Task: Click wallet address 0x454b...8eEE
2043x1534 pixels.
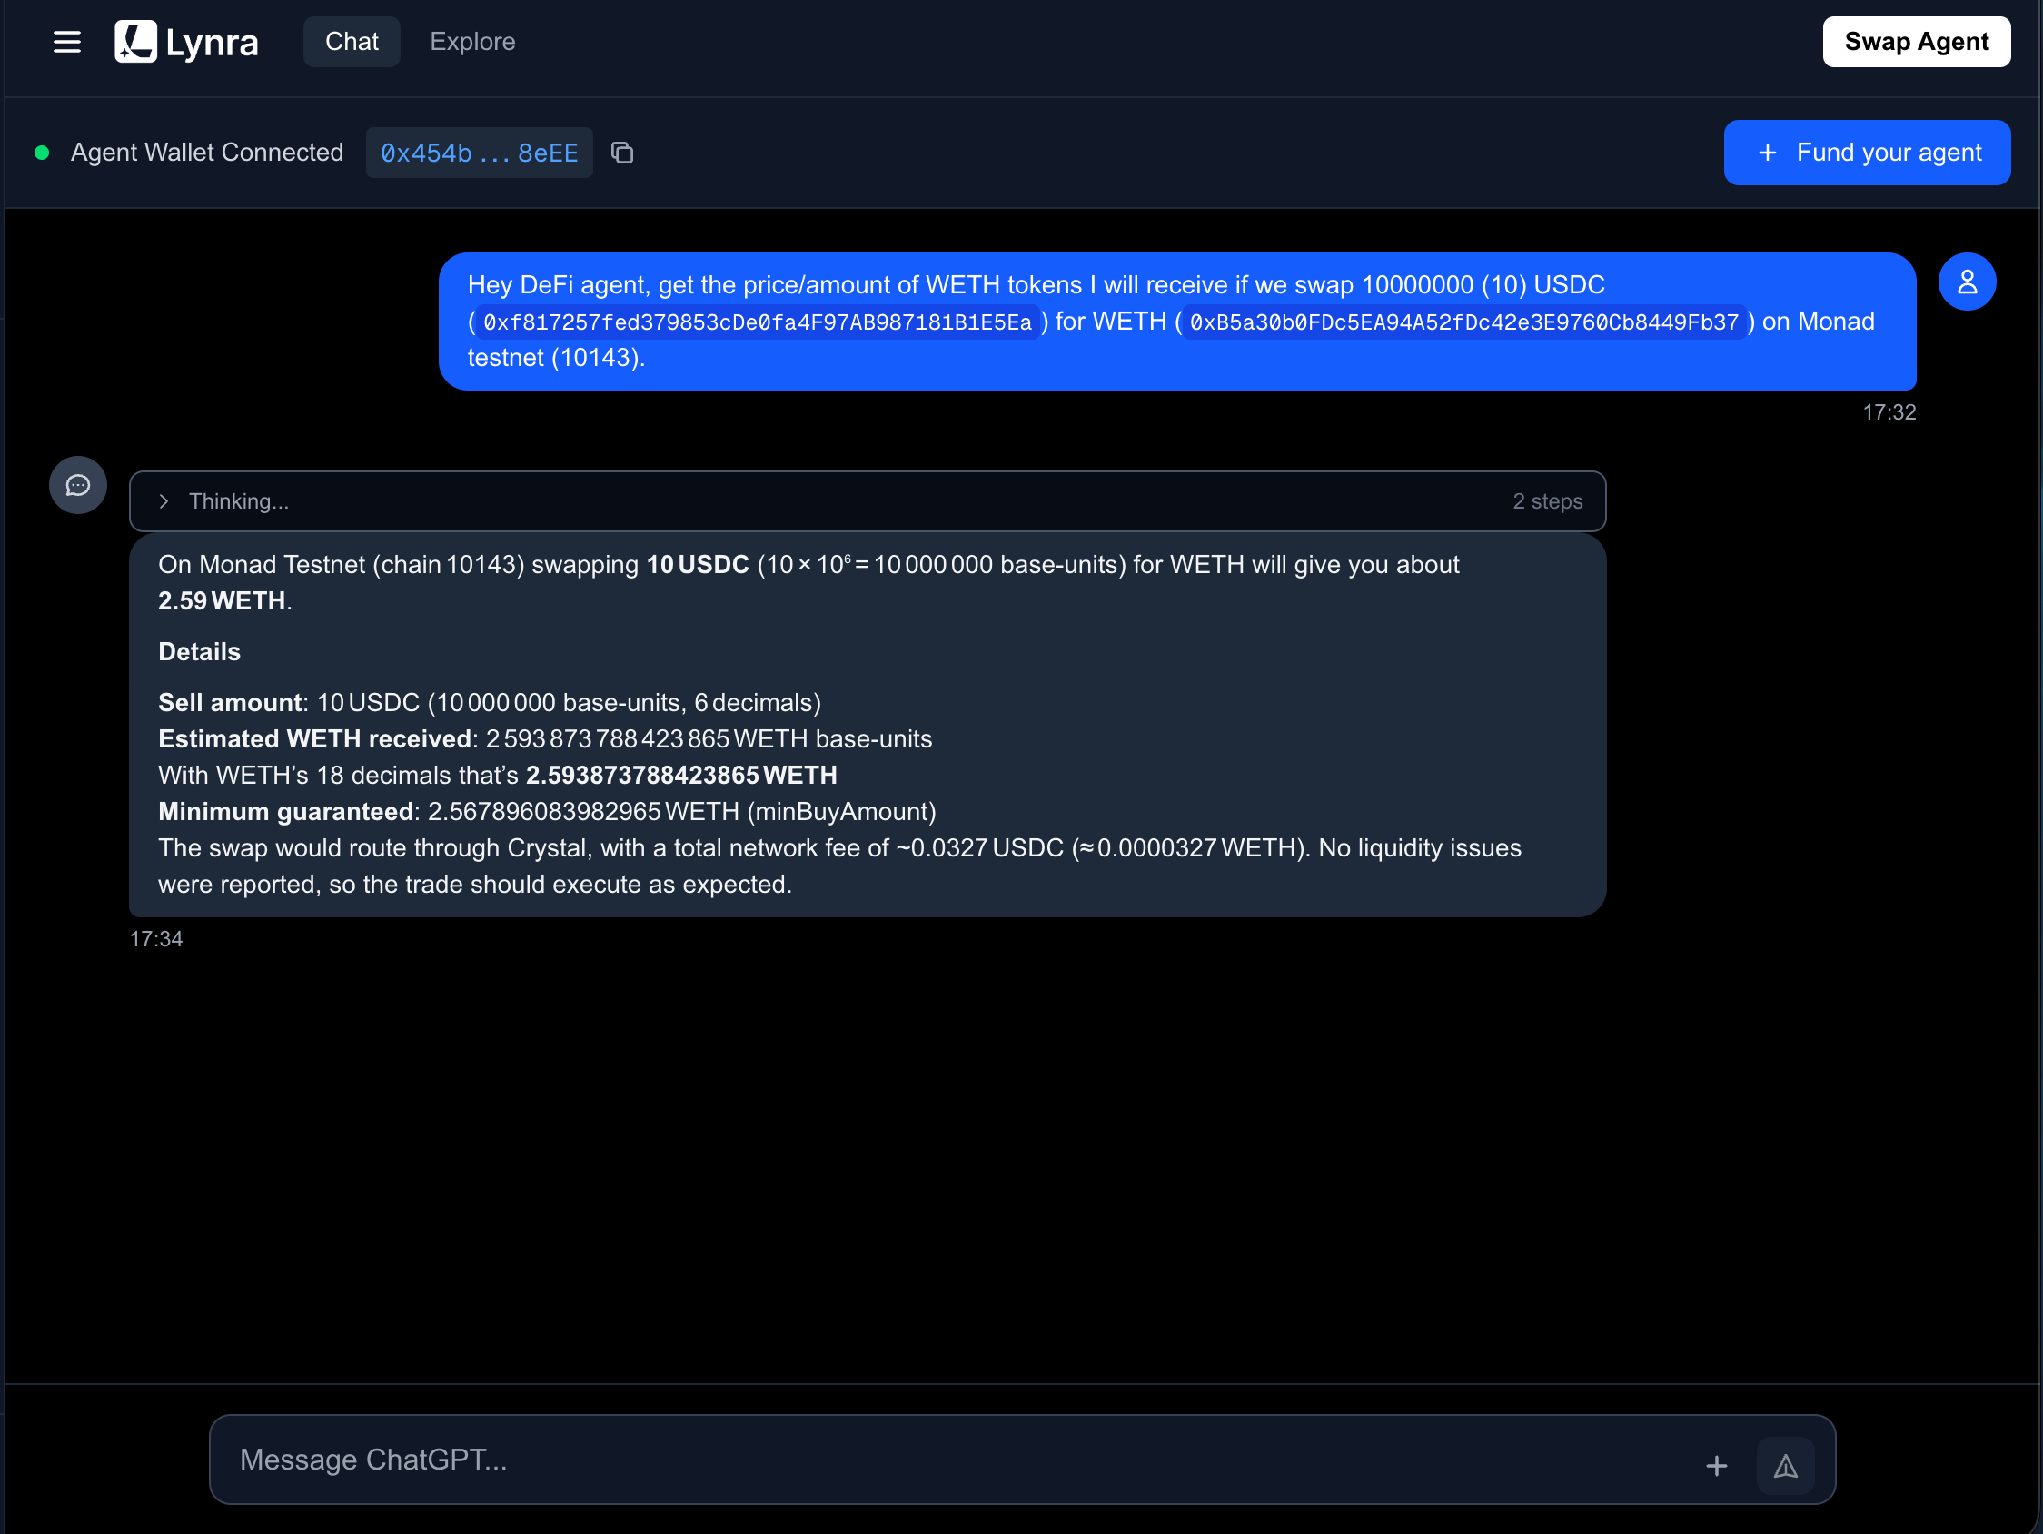Action: pos(480,153)
